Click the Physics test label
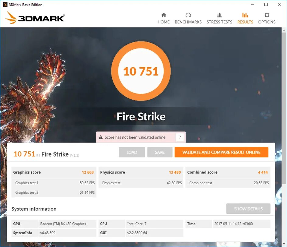 point(111,183)
